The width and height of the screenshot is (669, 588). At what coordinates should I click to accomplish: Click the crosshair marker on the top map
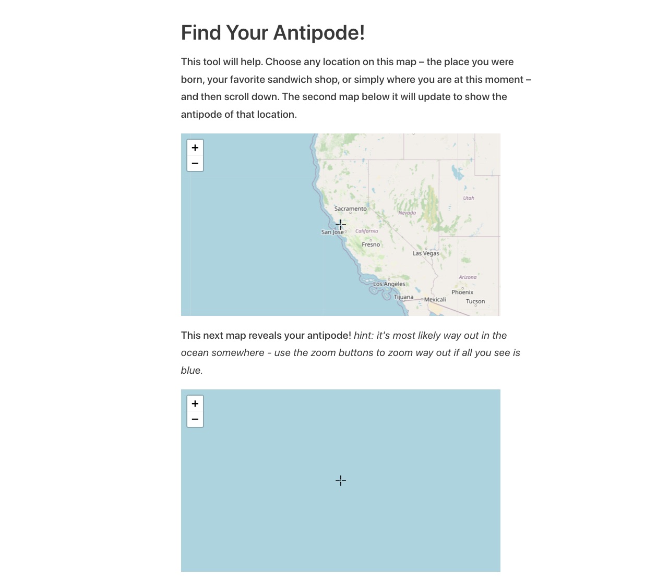pos(341,225)
